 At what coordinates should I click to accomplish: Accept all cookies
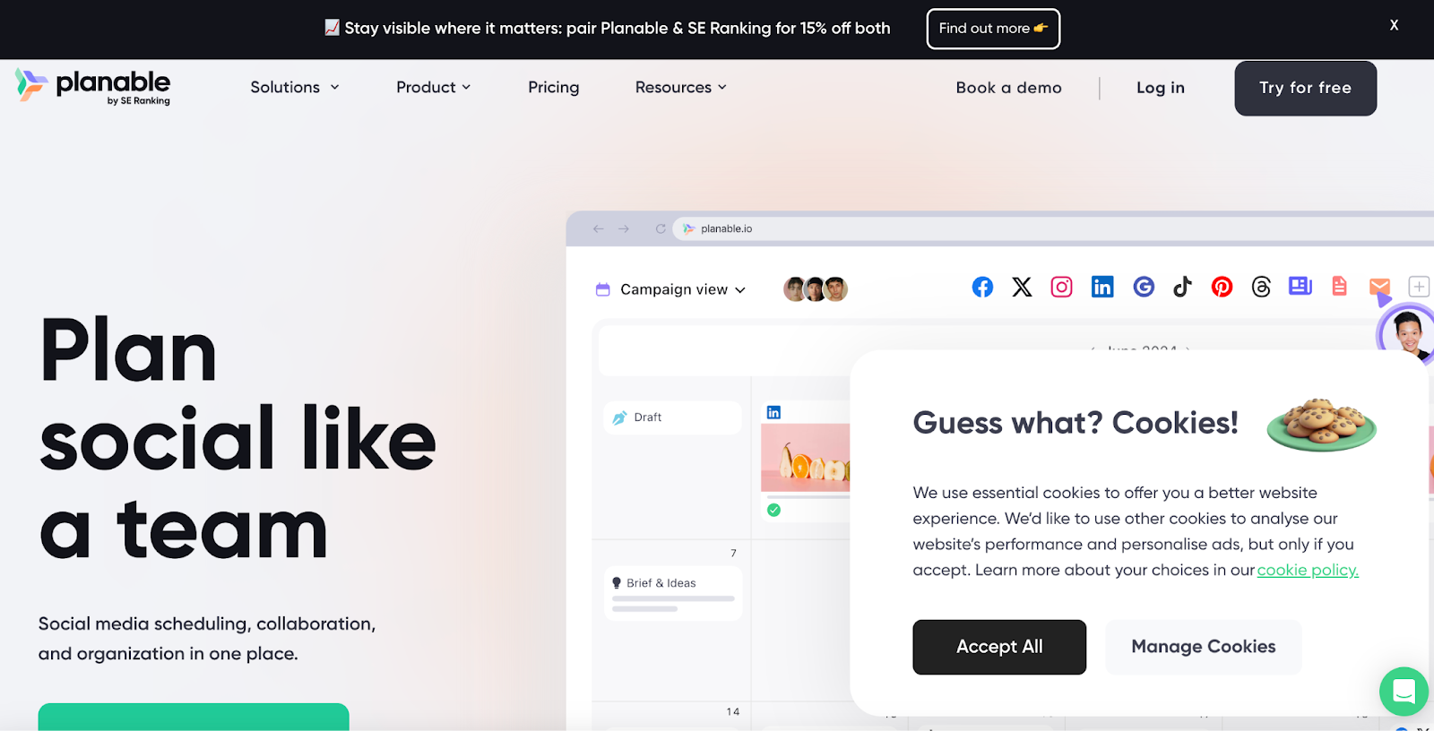click(x=999, y=647)
